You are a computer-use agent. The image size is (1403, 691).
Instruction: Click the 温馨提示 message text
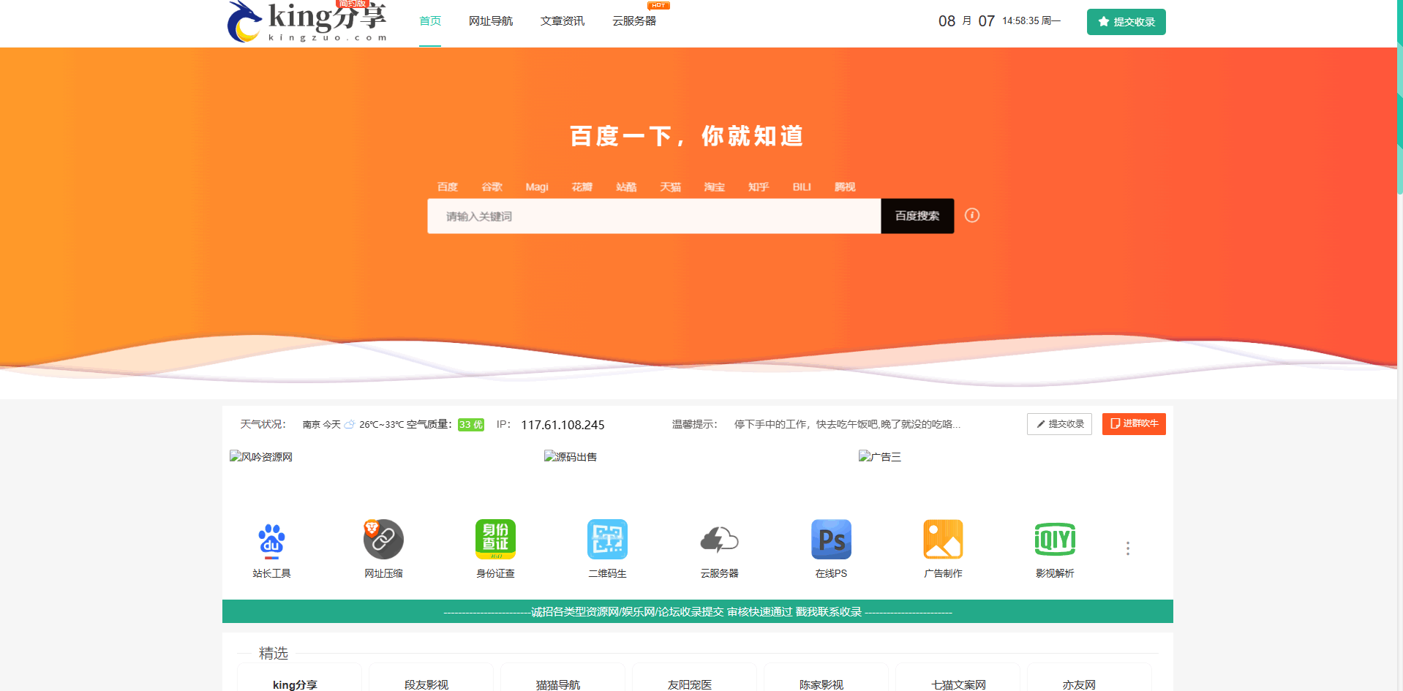847,424
